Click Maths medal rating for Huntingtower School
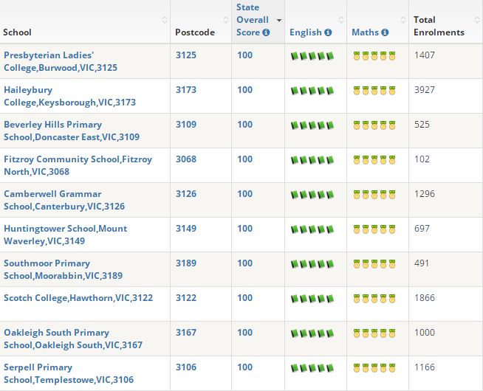The width and height of the screenshot is (483, 391). [x=374, y=229]
